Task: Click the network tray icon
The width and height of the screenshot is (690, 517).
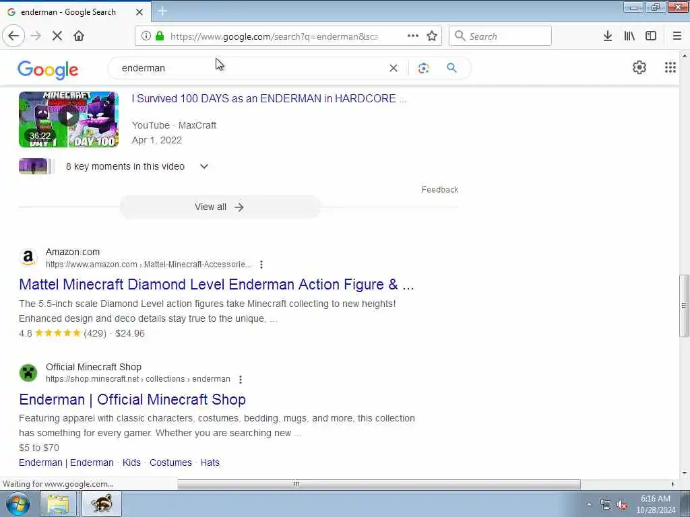Action: [606, 505]
